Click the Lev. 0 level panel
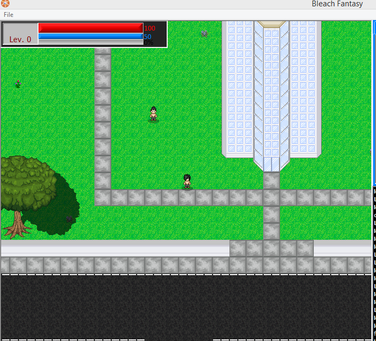Screen dimensions: 376x341 point(20,34)
